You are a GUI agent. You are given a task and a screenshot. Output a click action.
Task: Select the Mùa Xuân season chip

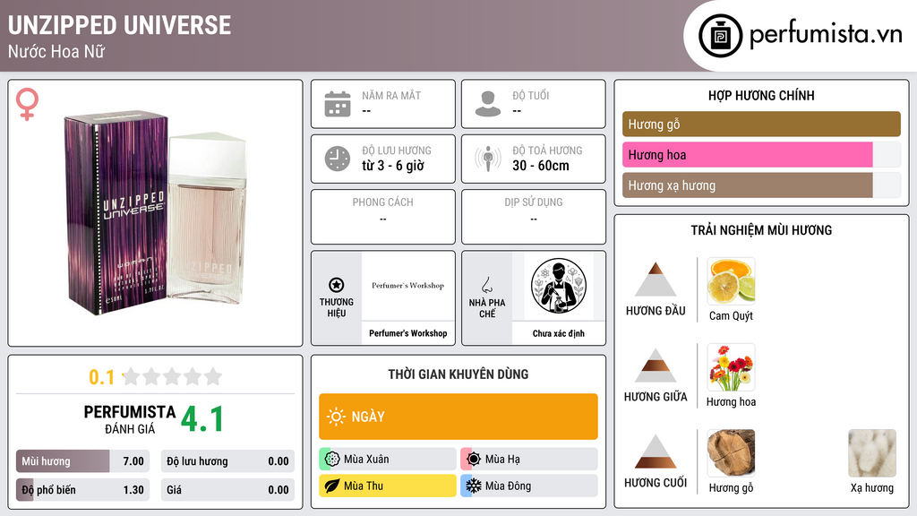(388, 459)
